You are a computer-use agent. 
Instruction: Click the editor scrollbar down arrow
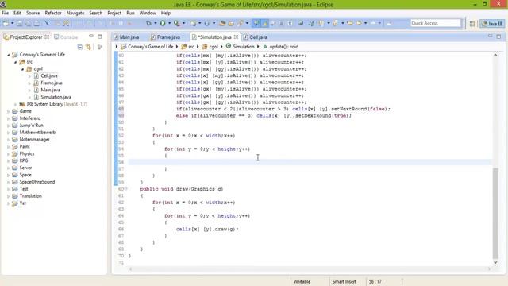pos(495,262)
